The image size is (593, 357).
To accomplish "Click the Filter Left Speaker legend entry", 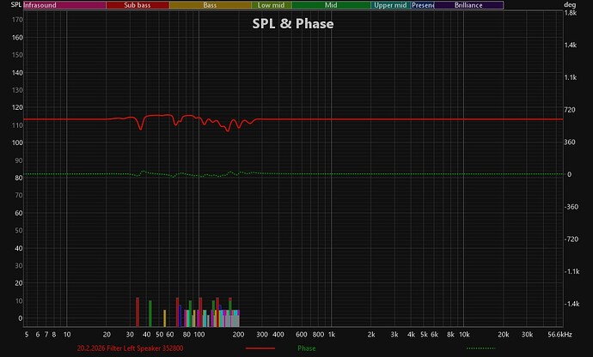I will (x=130, y=348).
